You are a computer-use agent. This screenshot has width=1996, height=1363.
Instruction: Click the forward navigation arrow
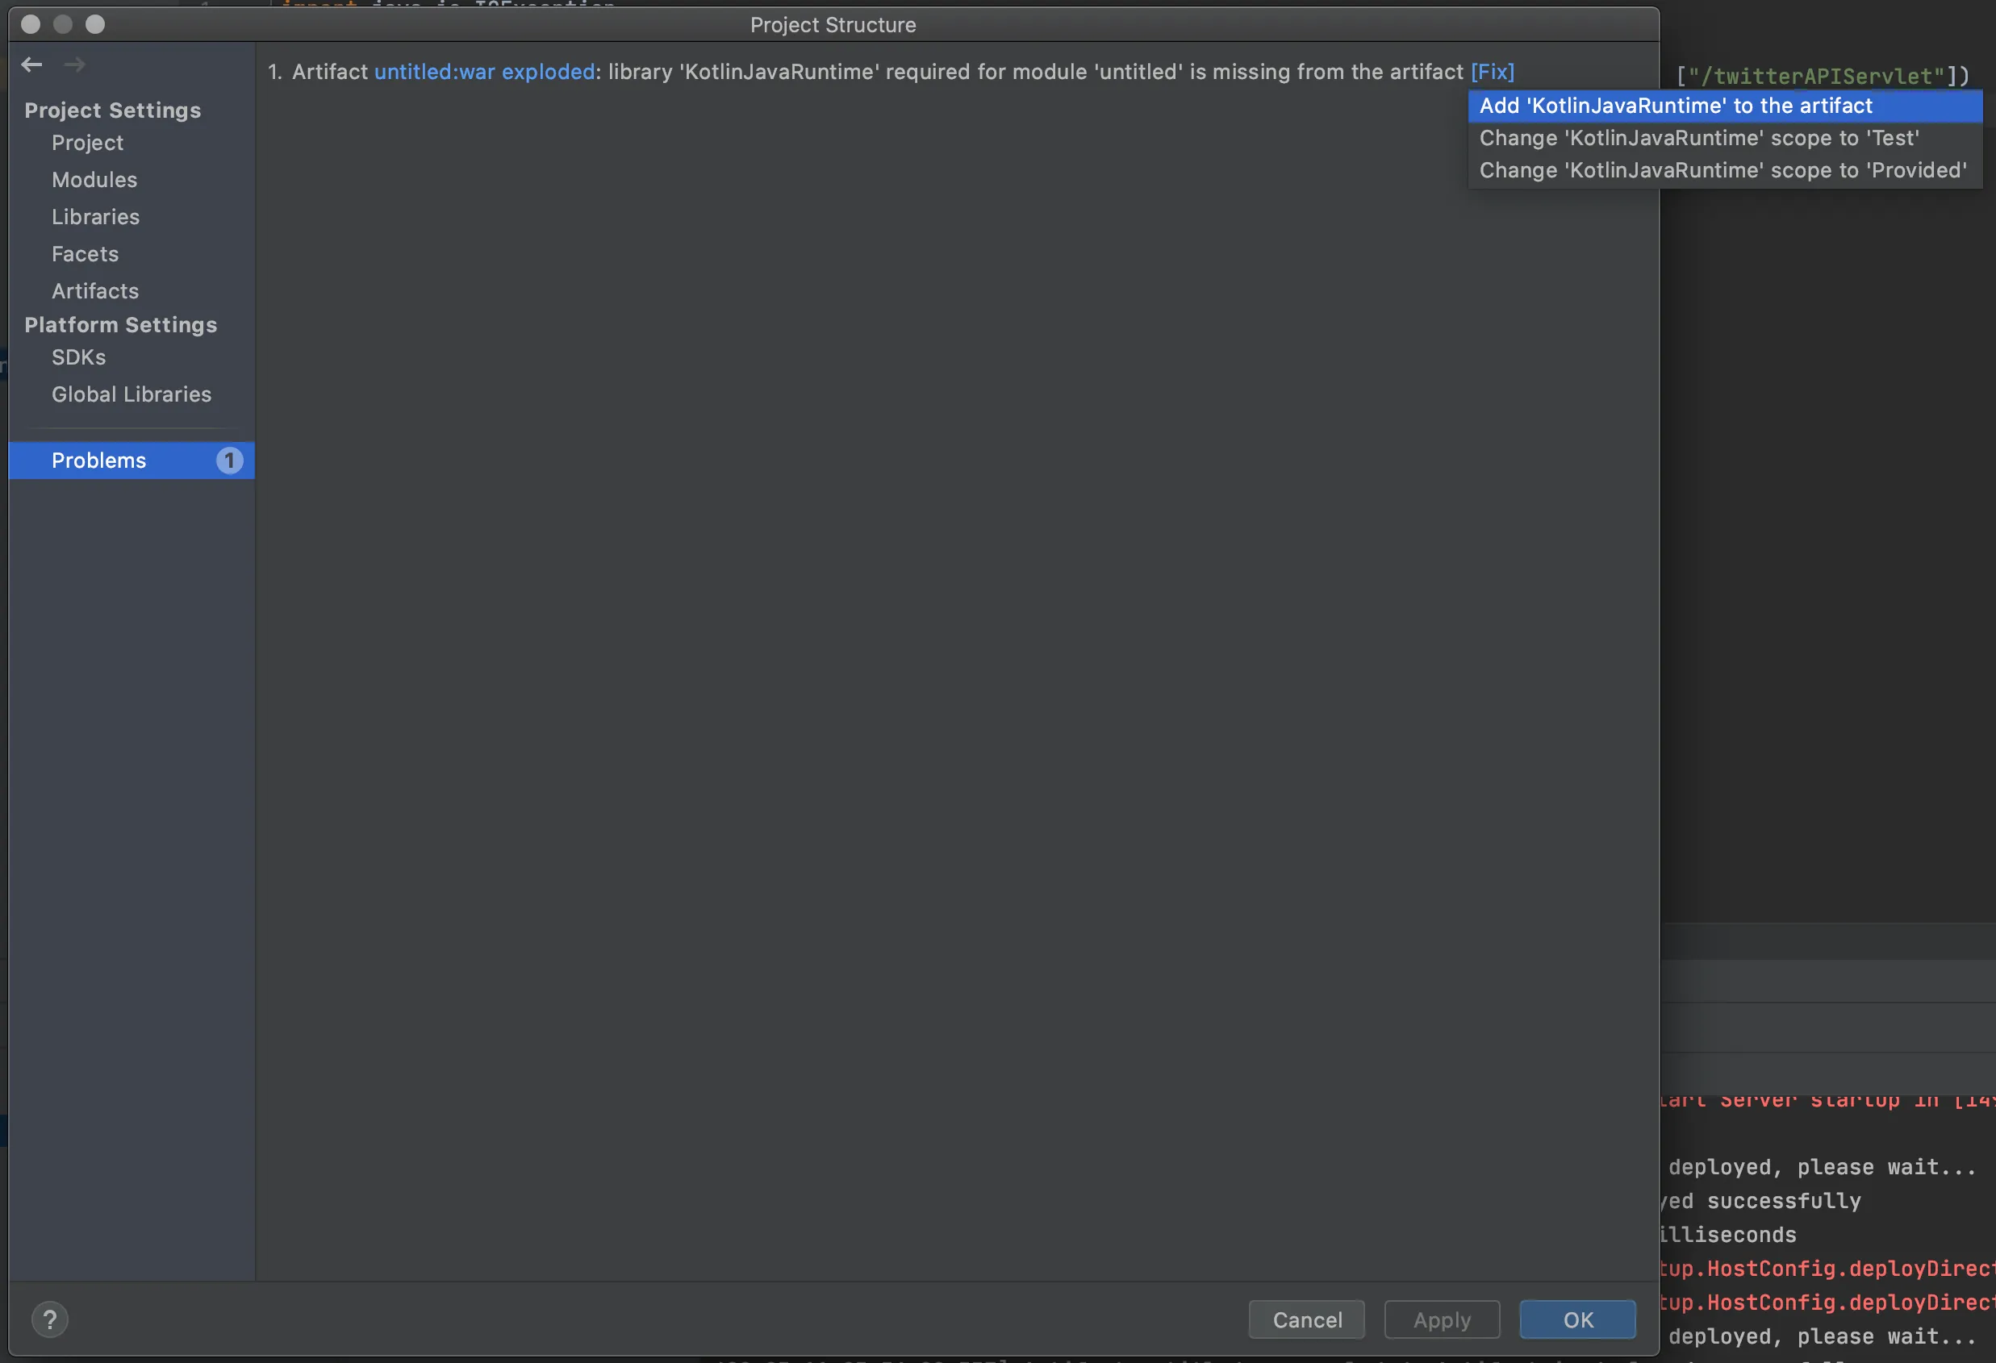point(75,65)
